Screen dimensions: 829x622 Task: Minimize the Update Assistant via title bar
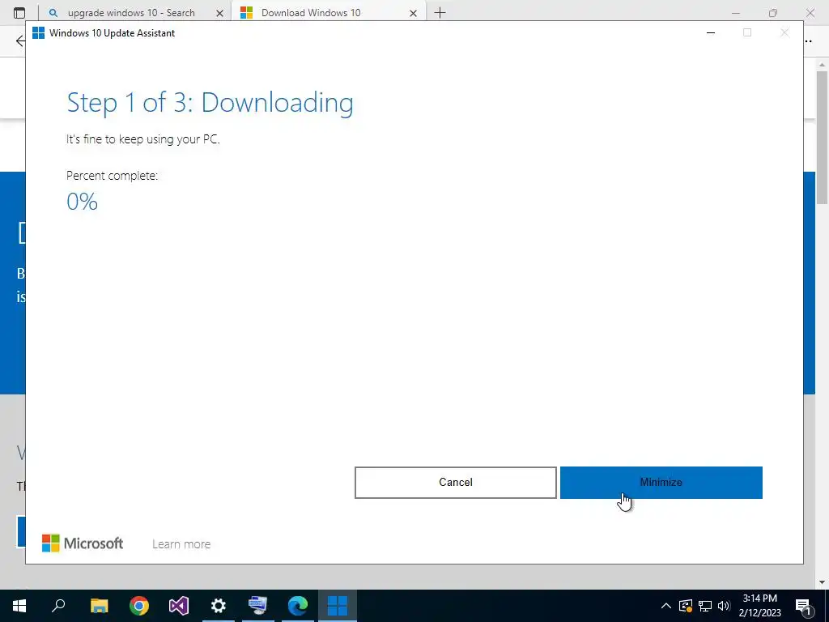(x=711, y=32)
